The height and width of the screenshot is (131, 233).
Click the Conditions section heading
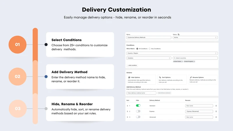(x=130, y=45)
